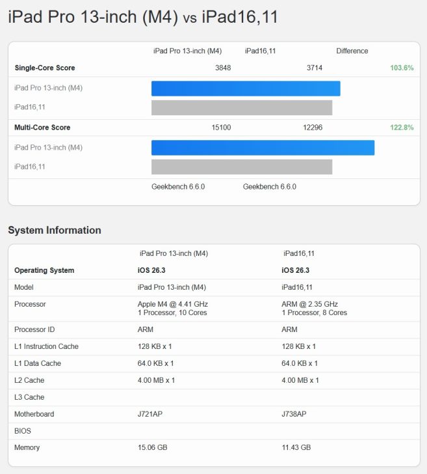Select the Multi-Core Score label

(42, 127)
